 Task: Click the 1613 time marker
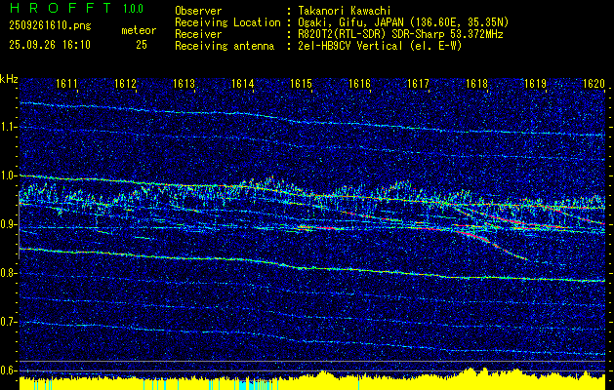(184, 85)
